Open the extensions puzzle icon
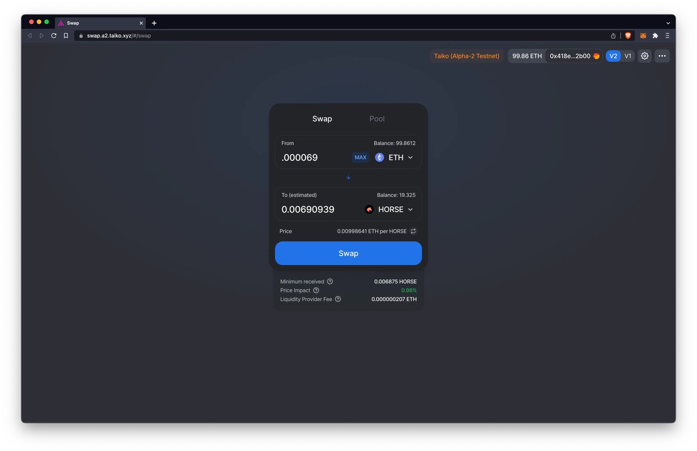697x451 pixels. [655, 35]
